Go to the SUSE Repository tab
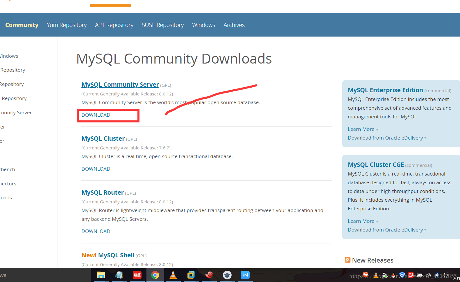This screenshot has height=282, width=460. (163, 25)
